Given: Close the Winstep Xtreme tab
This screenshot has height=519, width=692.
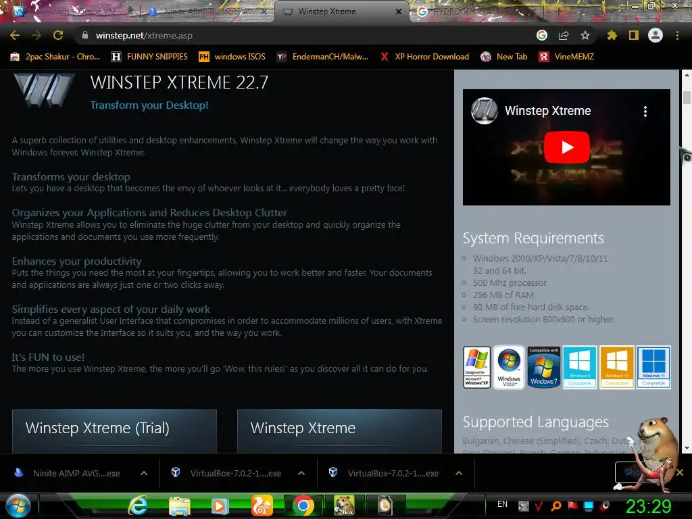Looking at the screenshot, I should [399, 11].
